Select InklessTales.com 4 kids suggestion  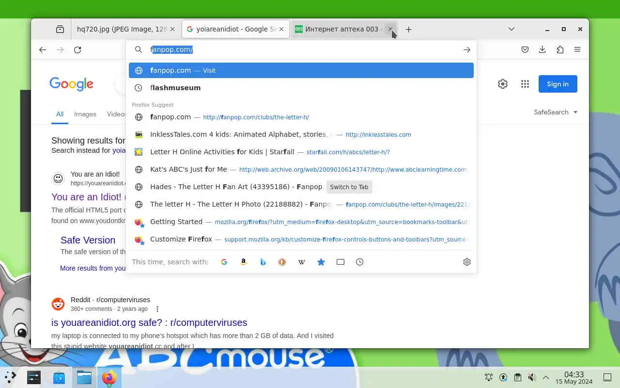(x=301, y=134)
